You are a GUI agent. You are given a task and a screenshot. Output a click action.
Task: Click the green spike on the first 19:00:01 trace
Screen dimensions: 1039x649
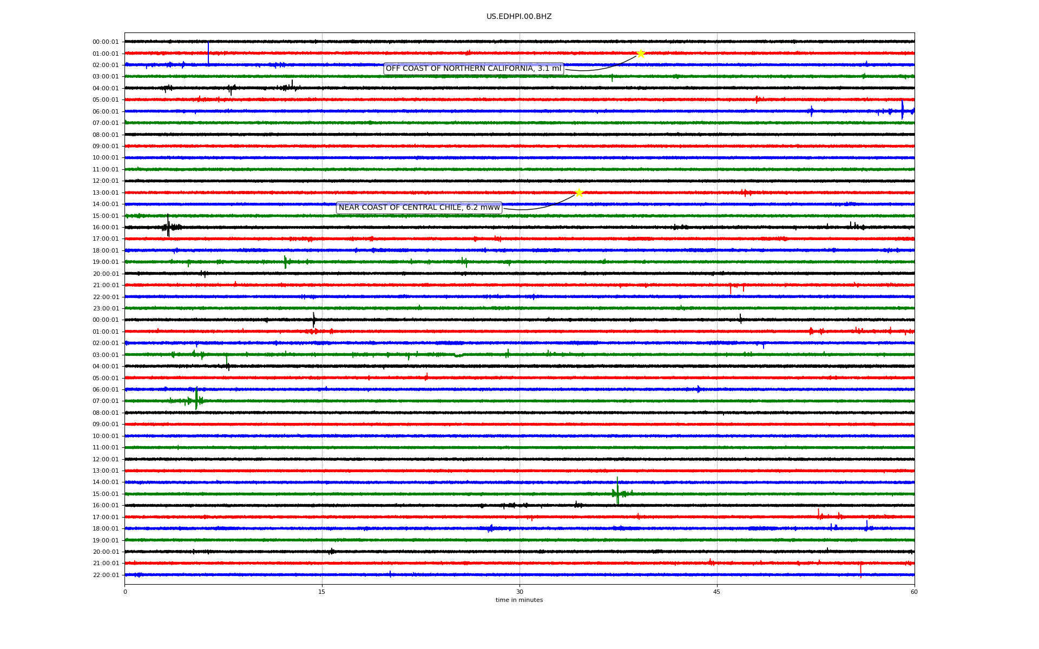[285, 262]
